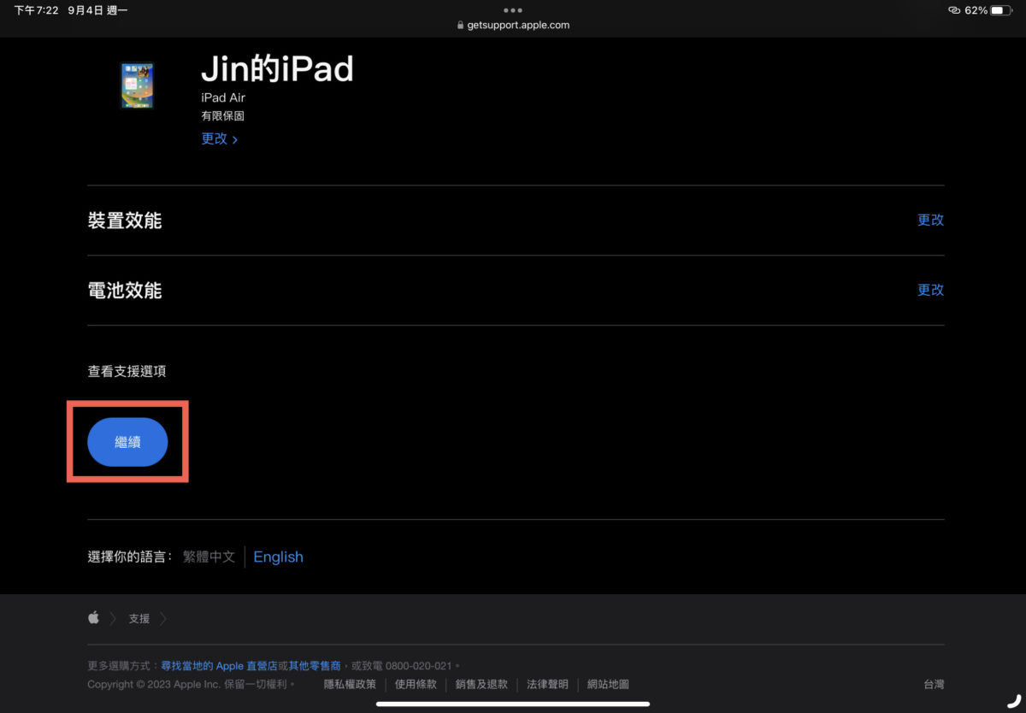1026x713 pixels.
Task: Open 其他零售商 link
Action: [x=315, y=665]
